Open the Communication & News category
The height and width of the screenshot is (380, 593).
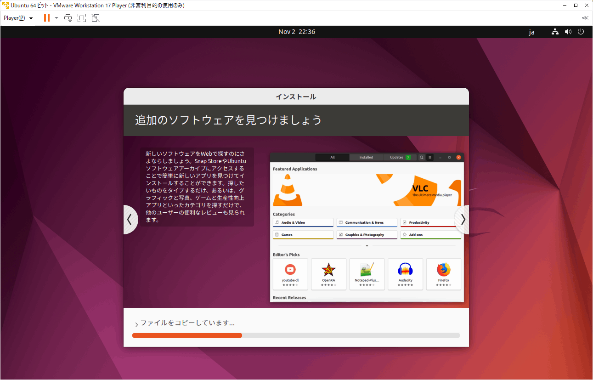click(x=367, y=223)
